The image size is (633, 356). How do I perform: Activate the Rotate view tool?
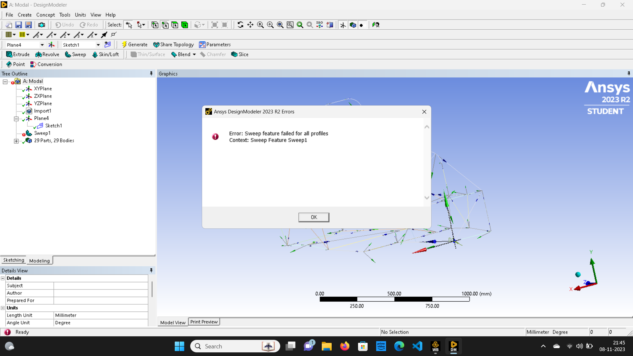(x=240, y=25)
